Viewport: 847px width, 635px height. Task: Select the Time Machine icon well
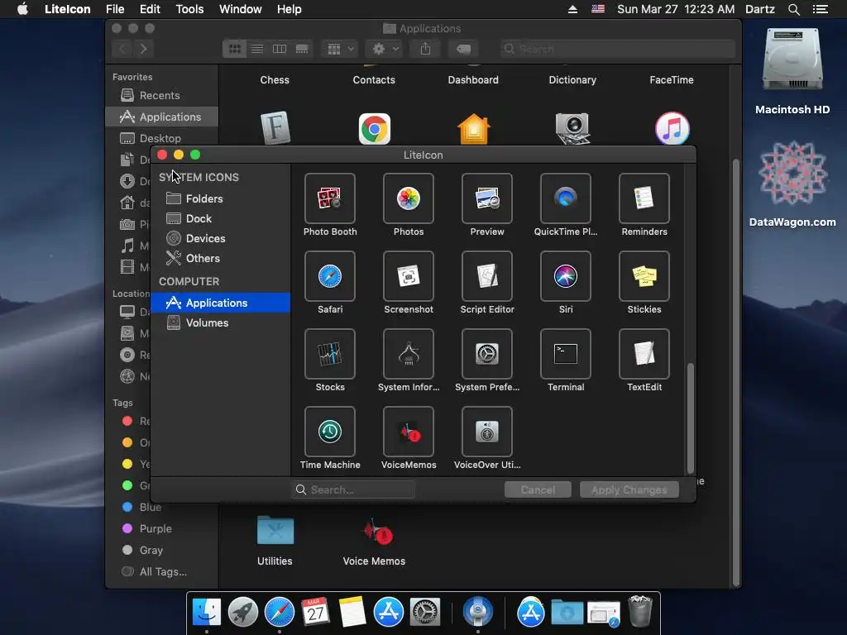click(x=329, y=432)
